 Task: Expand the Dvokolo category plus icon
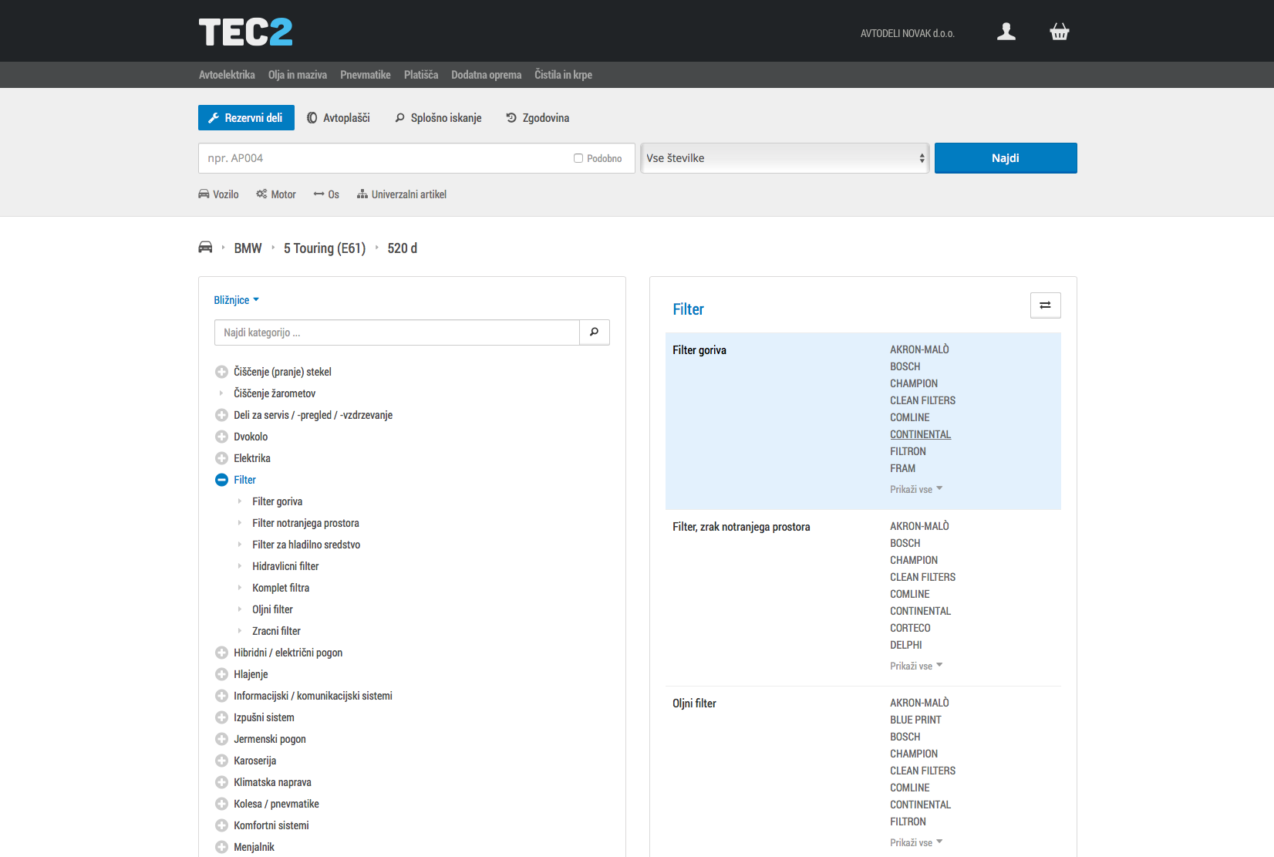click(221, 437)
